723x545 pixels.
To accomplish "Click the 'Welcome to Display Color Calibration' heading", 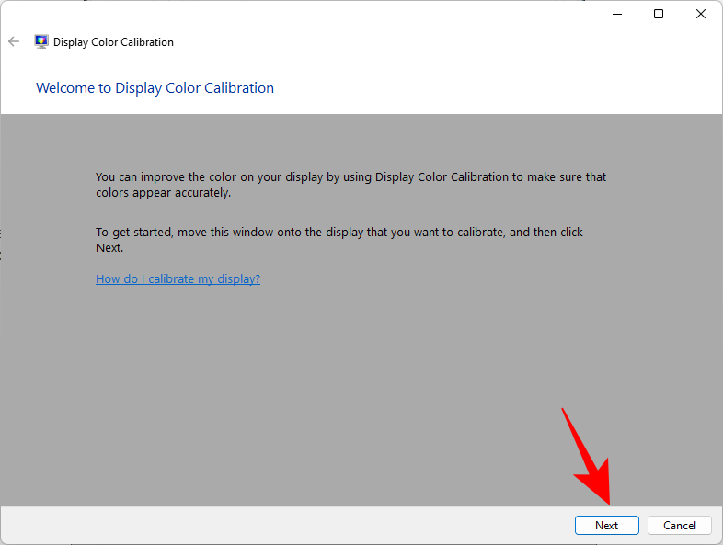I will (x=155, y=88).
